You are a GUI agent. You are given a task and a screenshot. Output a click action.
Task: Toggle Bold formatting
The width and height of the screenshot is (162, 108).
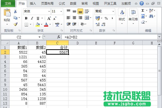tap(26, 18)
